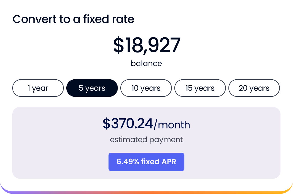Click the $370.24 payment figure
This screenshot has width=293, height=194.
pos(128,124)
